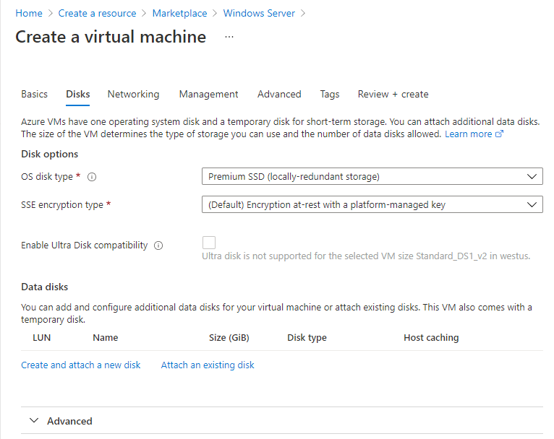The height and width of the screenshot is (439, 554).
Task: Open the ellipsis menu beside page title
Action: [x=229, y=37]
